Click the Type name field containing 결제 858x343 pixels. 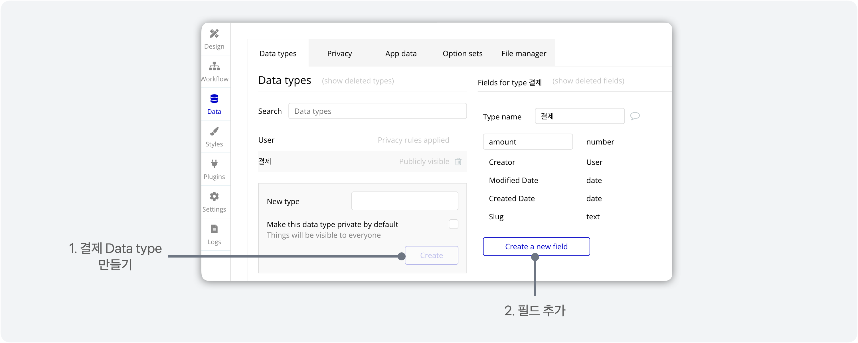pyautogui.click(x=580, y=116)
